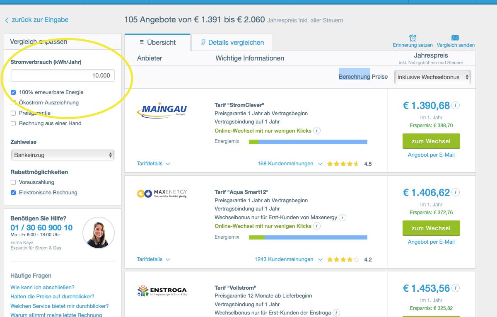This screenshot has width=497, height=317.
Task: Go back via zurück zur Eingabe
Action: pos(37,20)
